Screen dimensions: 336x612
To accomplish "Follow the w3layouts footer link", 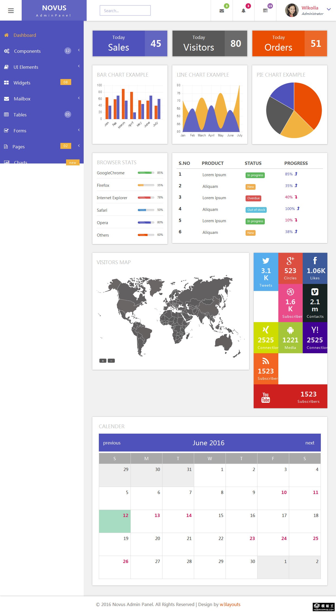I will (230, 604).
